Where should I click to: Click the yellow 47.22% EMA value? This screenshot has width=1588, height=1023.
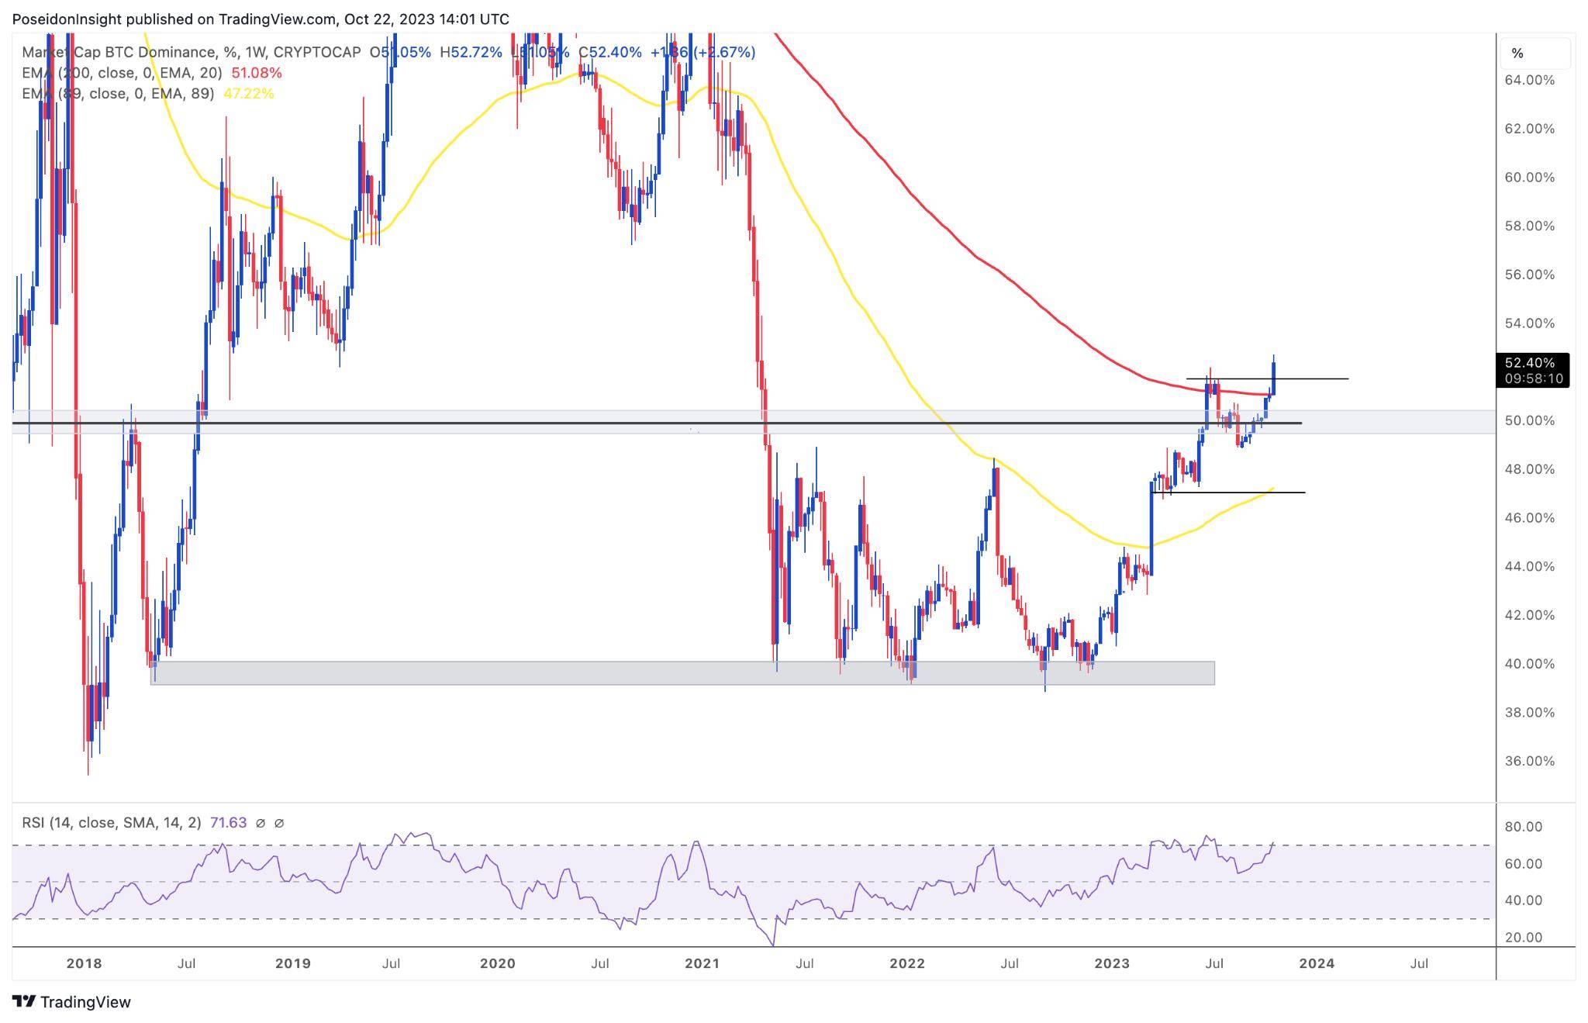249,93
